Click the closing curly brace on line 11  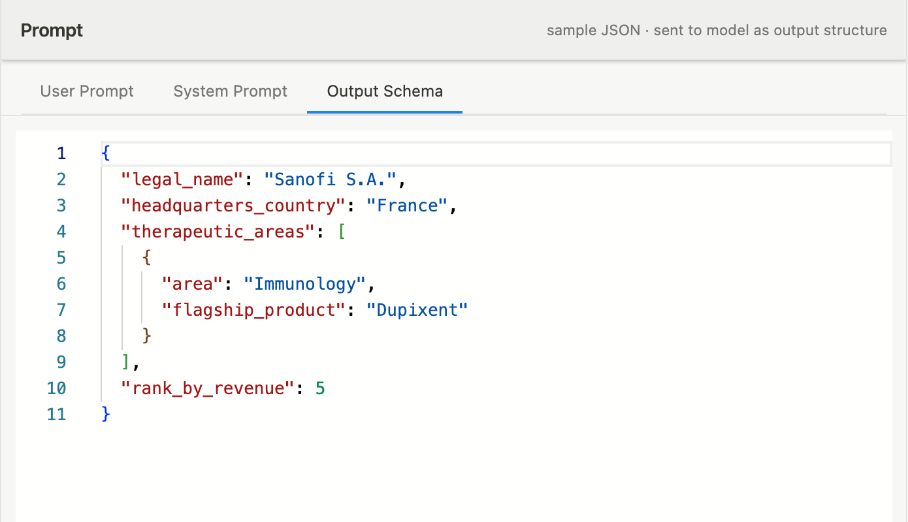[106, 414]
